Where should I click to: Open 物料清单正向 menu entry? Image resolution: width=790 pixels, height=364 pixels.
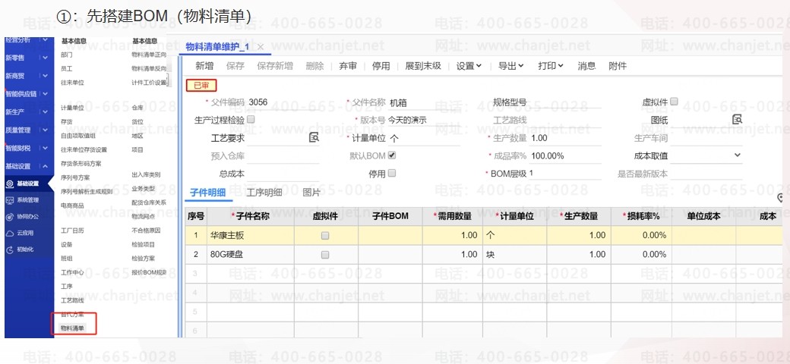pos(149,54)
